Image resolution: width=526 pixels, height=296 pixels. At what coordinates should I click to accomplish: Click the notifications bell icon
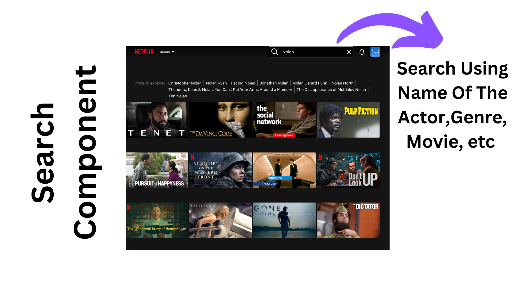[362, 52]
